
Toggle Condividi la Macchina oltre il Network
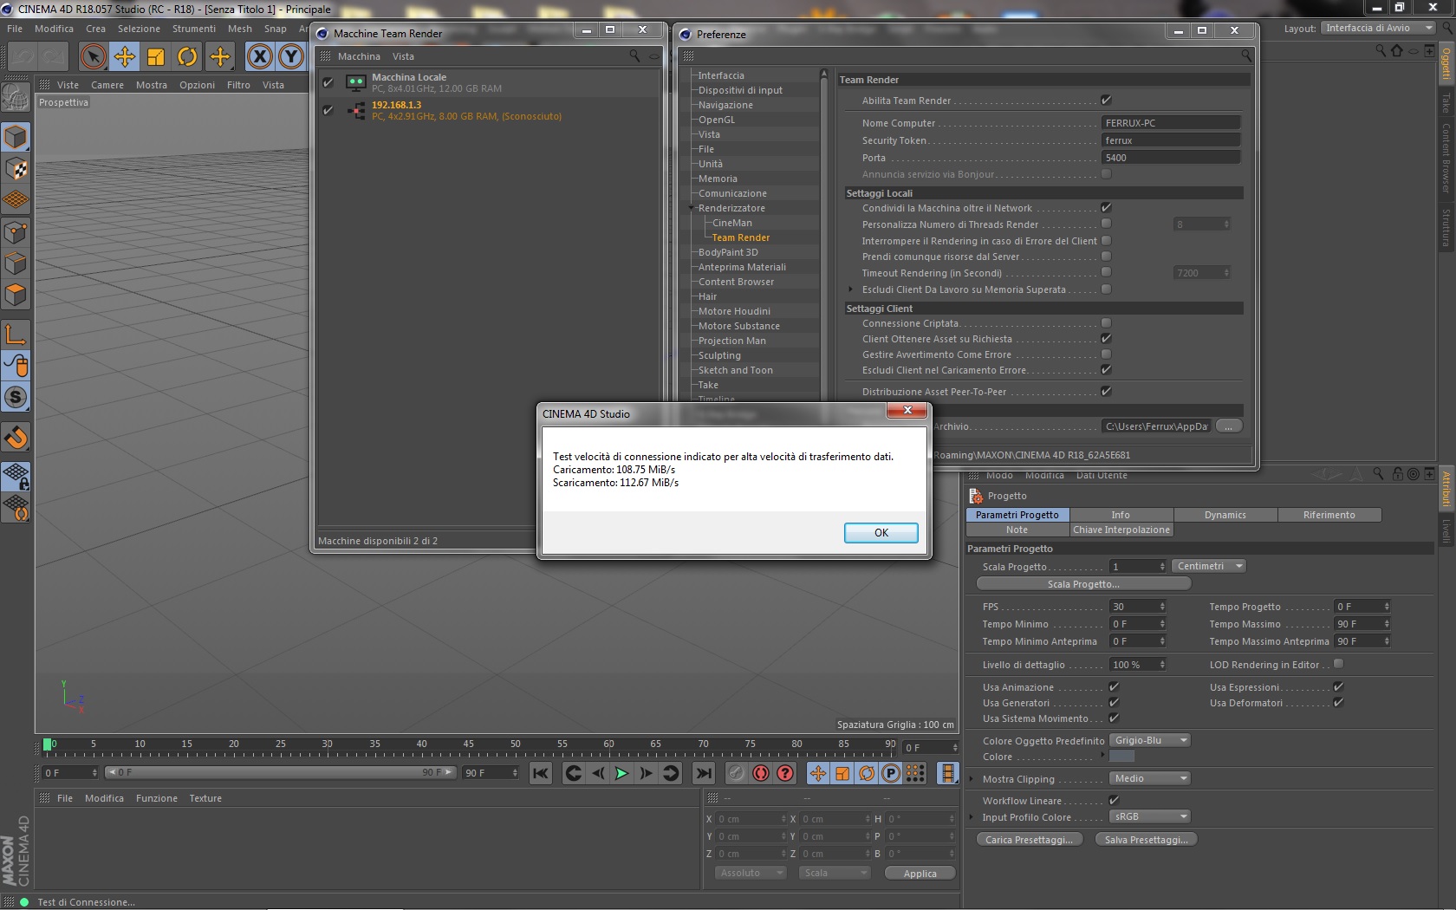1106,208
